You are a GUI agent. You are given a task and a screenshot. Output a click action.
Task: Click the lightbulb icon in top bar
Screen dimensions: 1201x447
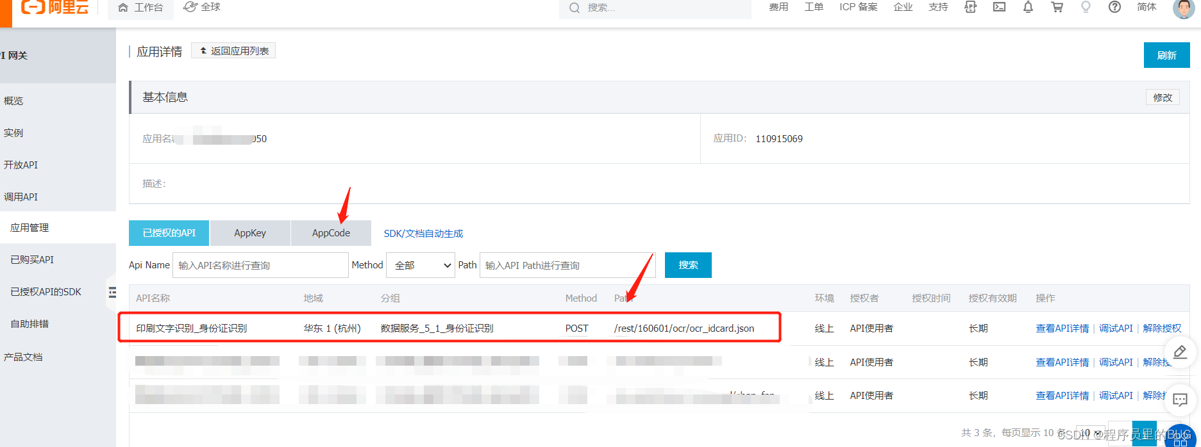tap(1086, 7)
